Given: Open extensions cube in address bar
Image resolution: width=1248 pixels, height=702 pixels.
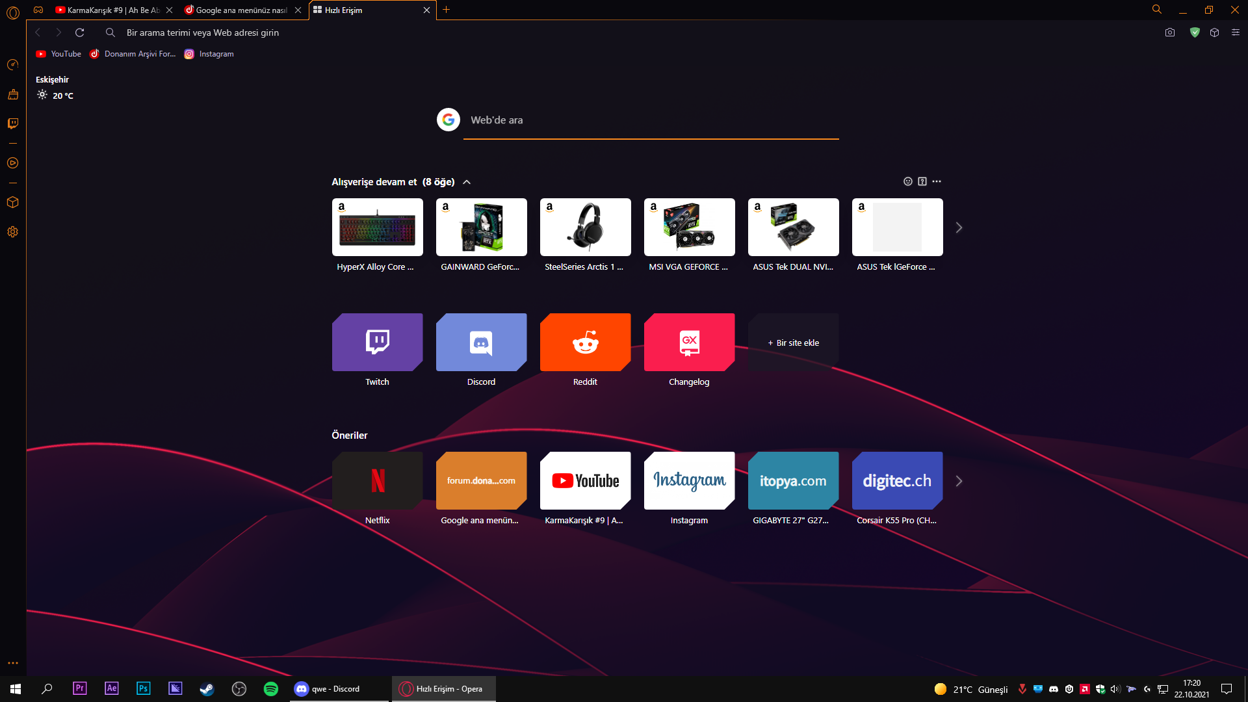Looking at the screenshot, I should (1214, 32).
